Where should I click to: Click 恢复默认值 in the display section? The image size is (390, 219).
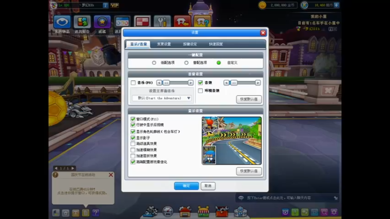click(249, 171)
